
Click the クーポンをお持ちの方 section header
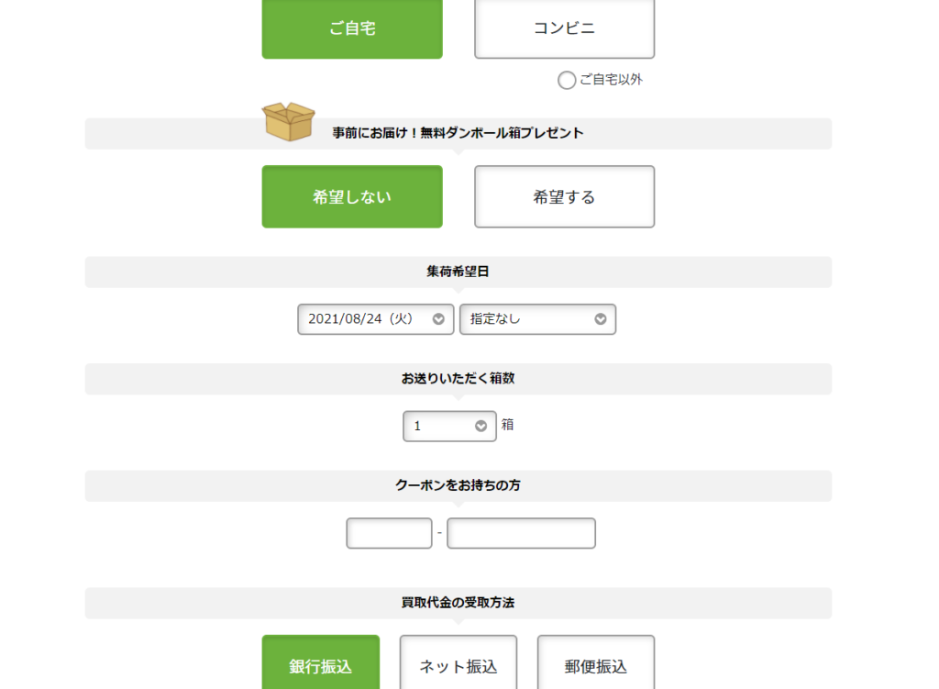(x=458, y=485)
